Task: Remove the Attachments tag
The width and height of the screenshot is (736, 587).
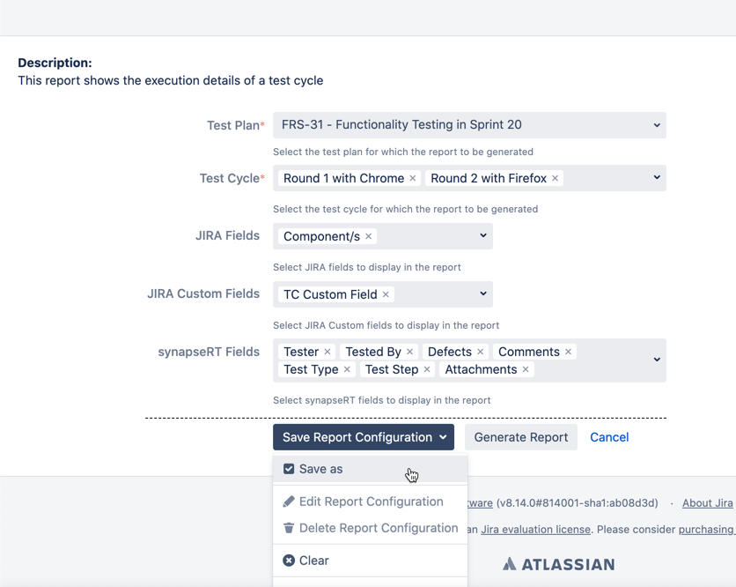Action: click(x=526, y=370)
